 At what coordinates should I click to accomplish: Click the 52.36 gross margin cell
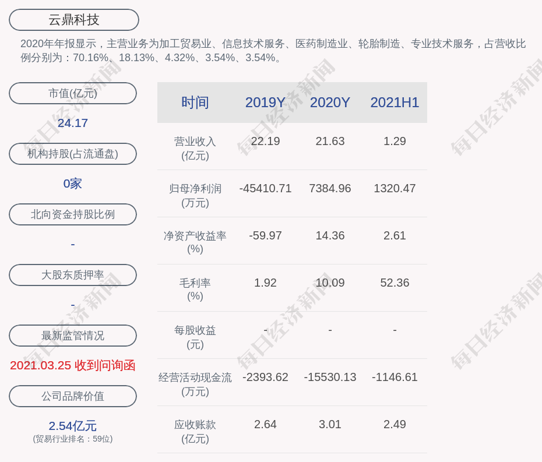pyautogui.click(x=395, y=283)
